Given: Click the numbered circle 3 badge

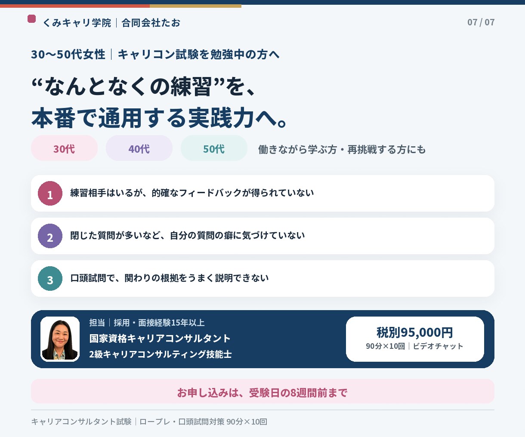Looking at the screenshot, I should click(50, 279).
